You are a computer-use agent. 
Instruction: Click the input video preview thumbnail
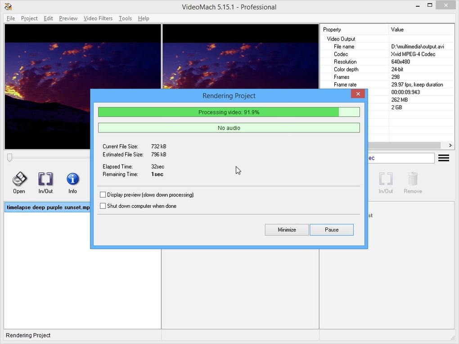(x=82, y=87)
